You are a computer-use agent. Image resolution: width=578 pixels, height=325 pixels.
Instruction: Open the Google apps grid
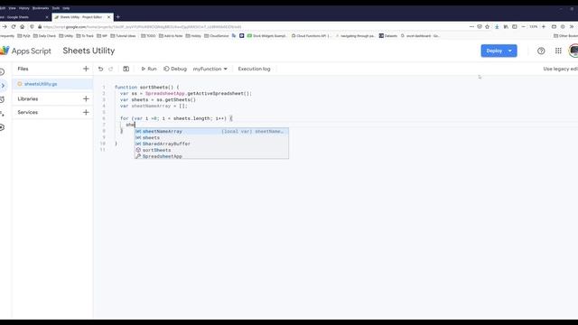click(558, 51)
